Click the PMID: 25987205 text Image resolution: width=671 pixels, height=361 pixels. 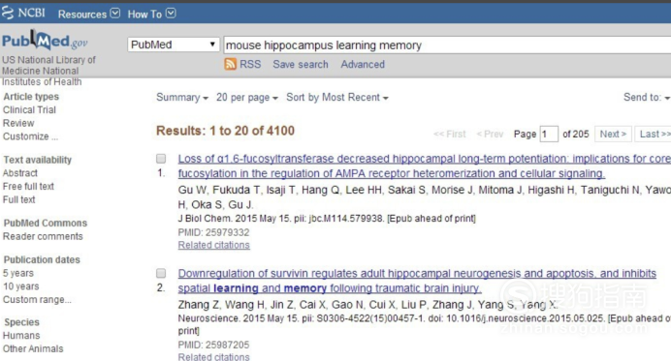click(x=213, y=345)
